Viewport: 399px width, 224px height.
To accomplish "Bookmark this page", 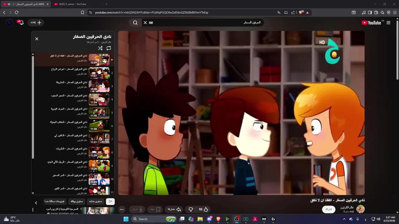I will click(82, 12).
